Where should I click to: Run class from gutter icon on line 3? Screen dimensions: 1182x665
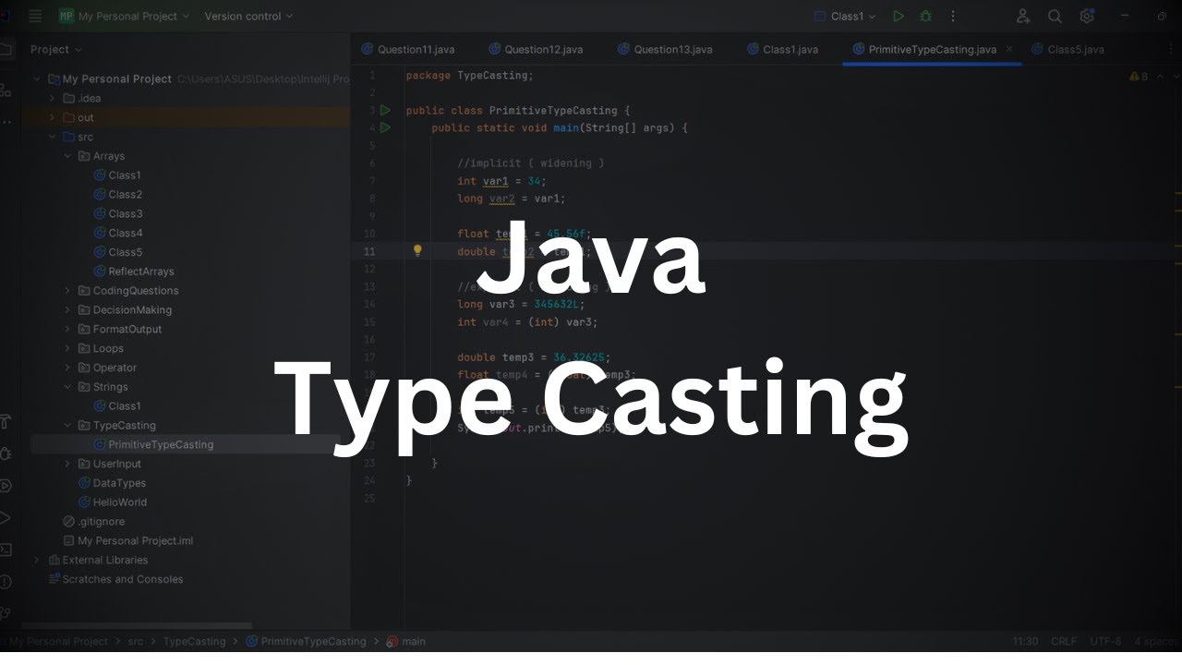pos(385,110)
